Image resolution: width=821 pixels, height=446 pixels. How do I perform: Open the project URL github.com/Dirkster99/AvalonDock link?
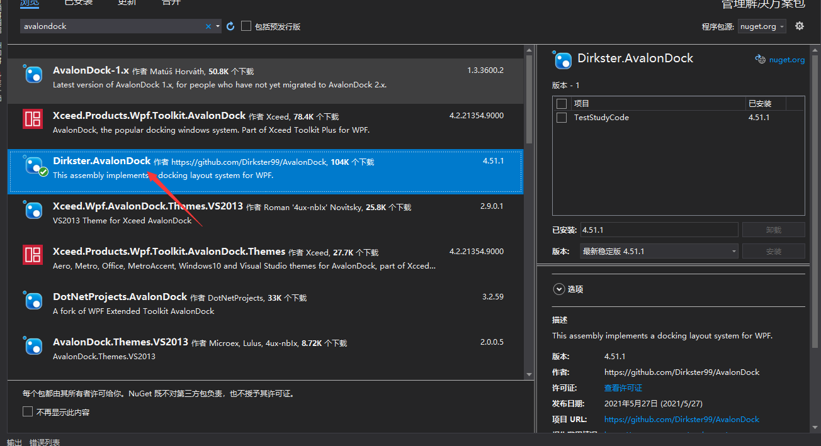[x=682, y=419]
